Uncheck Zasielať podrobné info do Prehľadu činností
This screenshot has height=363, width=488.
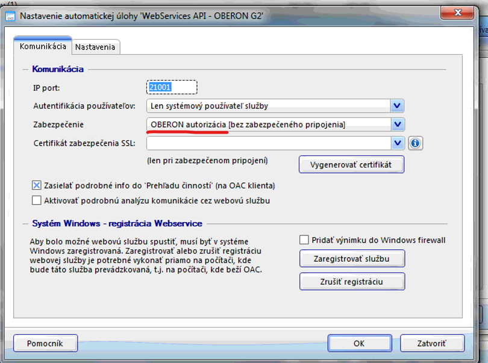coord(37,186)
